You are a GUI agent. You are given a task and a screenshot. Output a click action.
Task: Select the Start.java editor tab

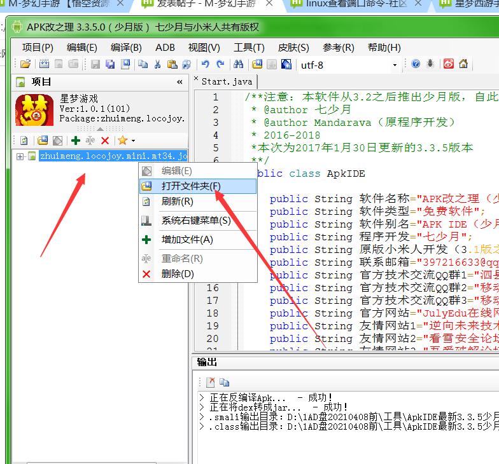click(226, 81)
